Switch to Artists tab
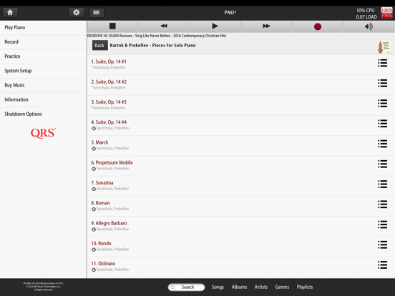395x296 pixels. pyautogui.click(x=261, y=287)
